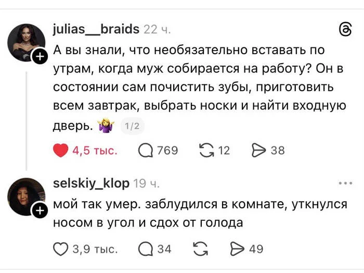
Task: Click the julias__braids profile photo
Action: pos(25,42)
